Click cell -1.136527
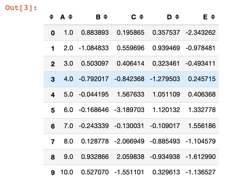The height and width of the screenshot is (186, 249). click(x=201, y=172)
